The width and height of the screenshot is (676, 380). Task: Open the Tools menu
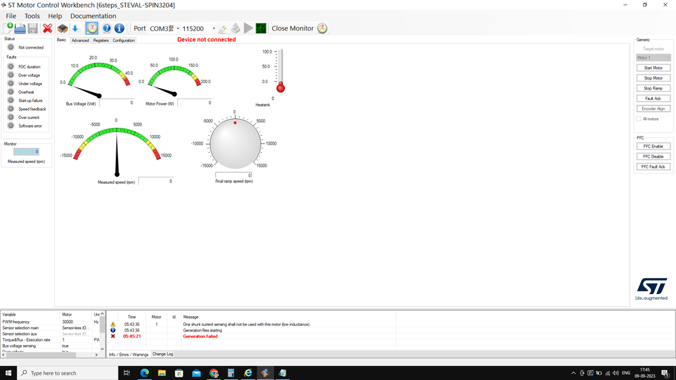[32, 16]
